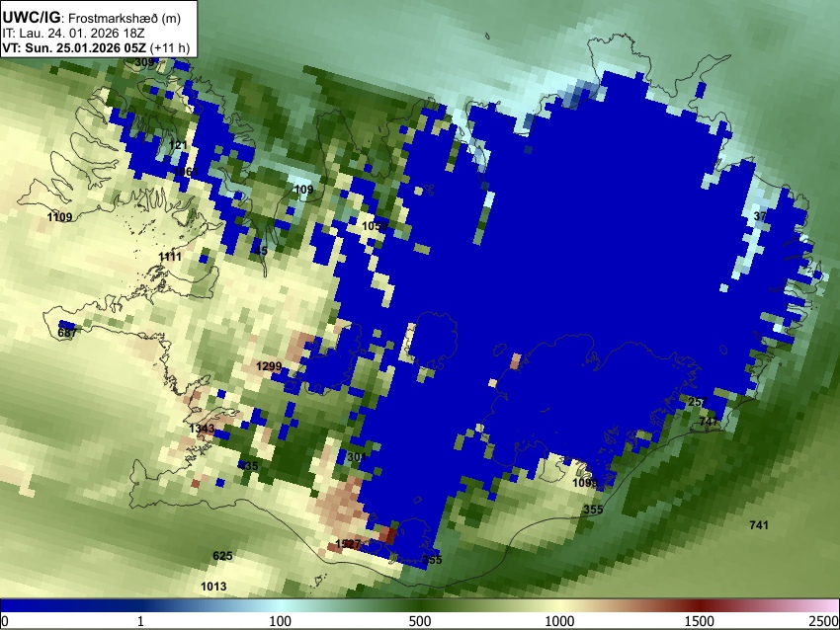Click the 1500 tick label on the colour scale
Screen dimensions: 840x630
(700, 621)
